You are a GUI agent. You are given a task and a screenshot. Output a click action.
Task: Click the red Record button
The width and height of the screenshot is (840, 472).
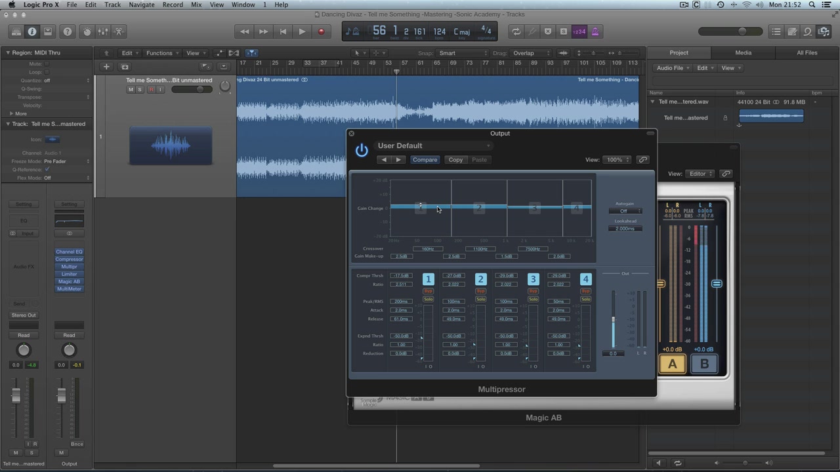[x=321, y=31]
